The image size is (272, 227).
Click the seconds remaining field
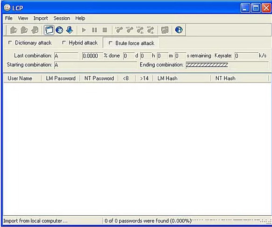point(180,56)
